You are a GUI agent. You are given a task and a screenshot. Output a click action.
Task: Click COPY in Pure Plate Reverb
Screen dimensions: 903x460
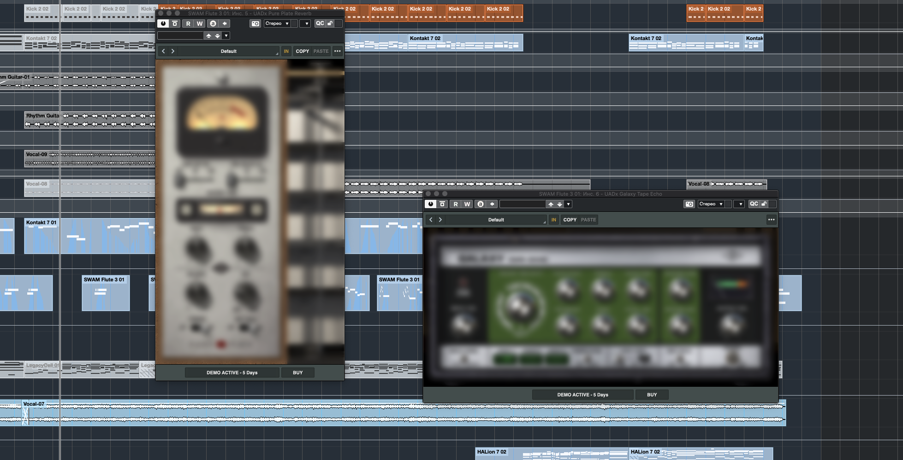click(x=303, y=51)
